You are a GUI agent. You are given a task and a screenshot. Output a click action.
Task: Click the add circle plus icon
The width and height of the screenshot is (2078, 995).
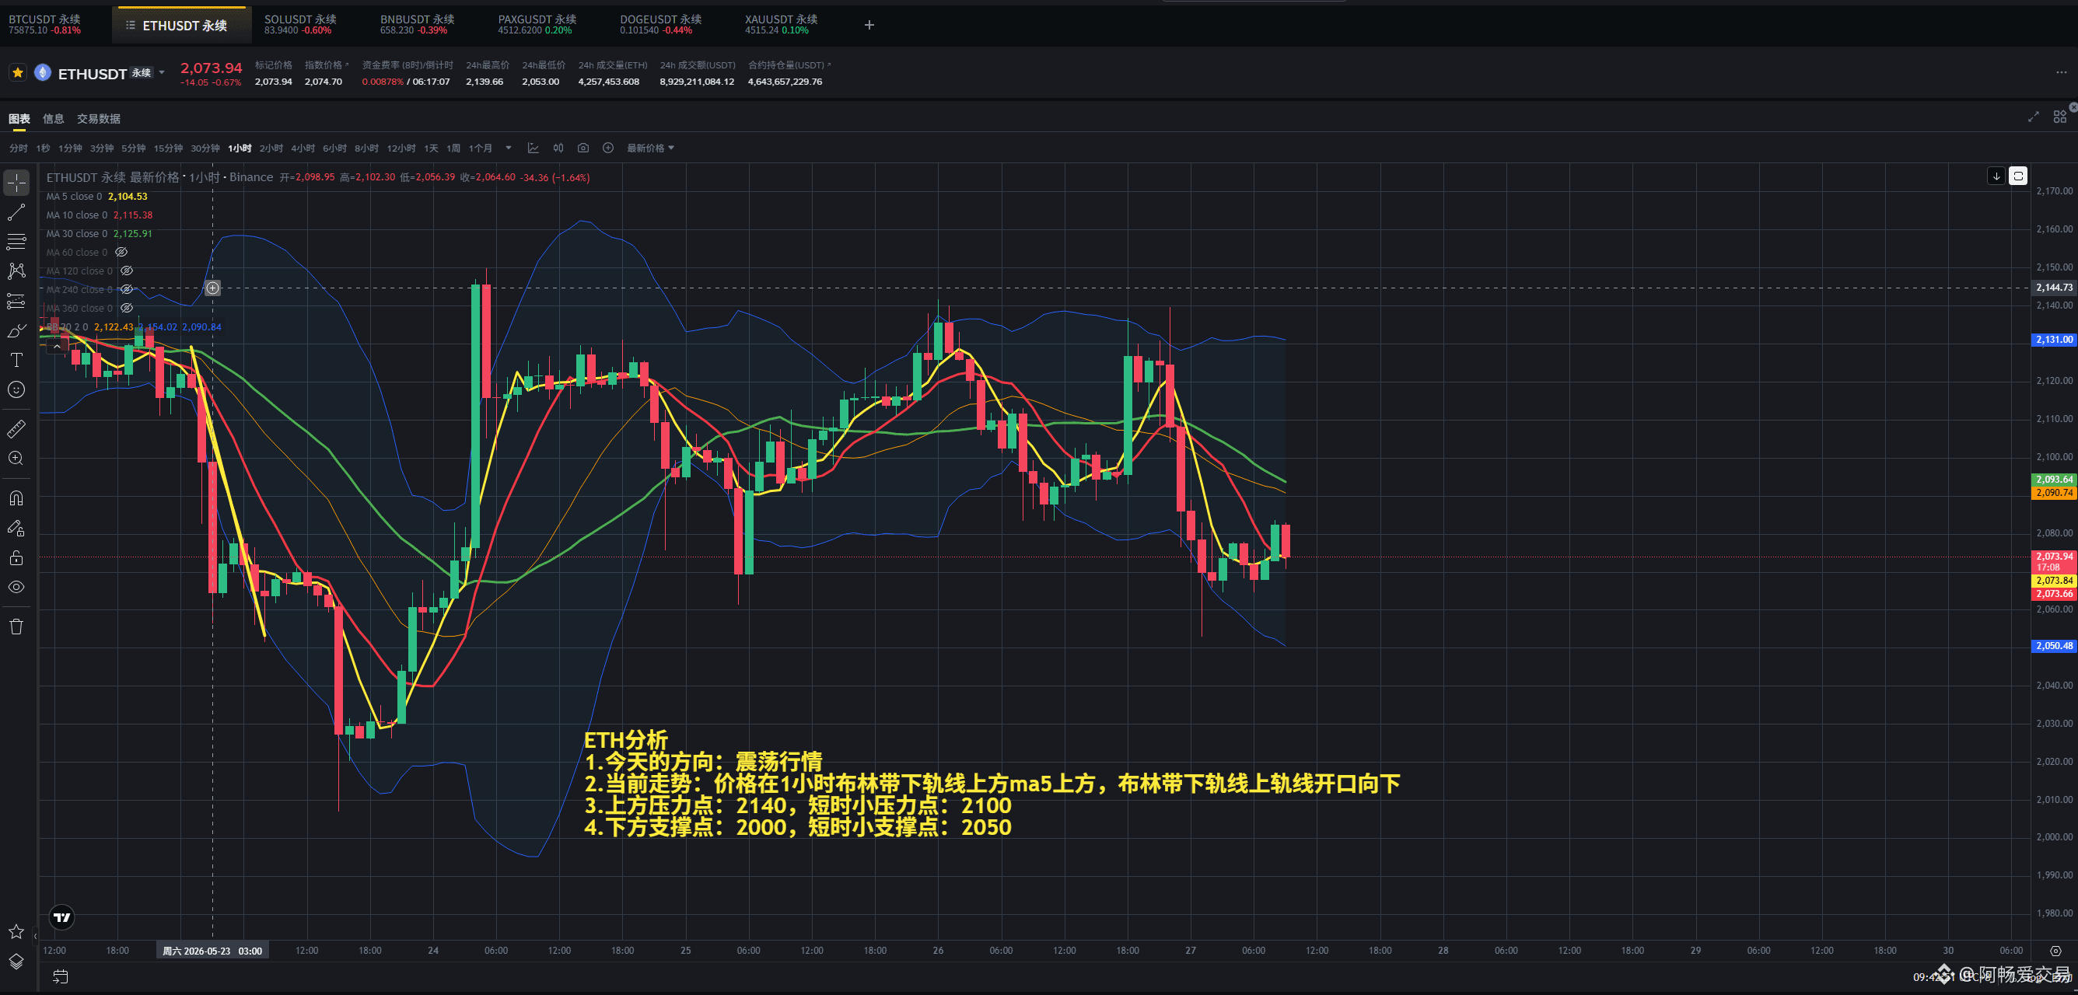coord(608,148)
